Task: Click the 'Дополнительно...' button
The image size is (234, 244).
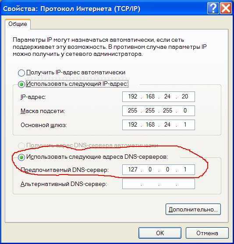Action: click(193, 209)
